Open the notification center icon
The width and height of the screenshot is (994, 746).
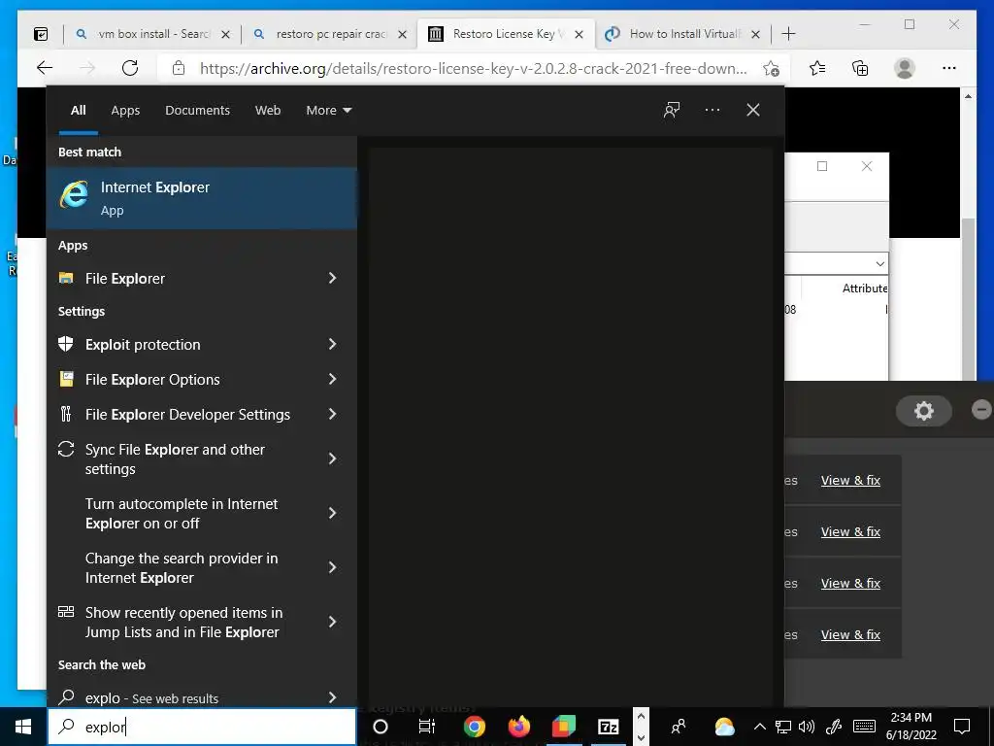point(962,727)
